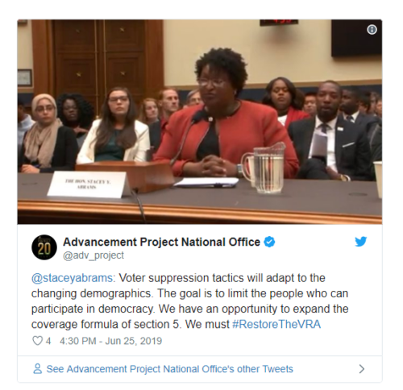Screen dimensions: 403x390
Task: Open the #RestoreTheVRA hashtag
Action: [x=276, y=324]
